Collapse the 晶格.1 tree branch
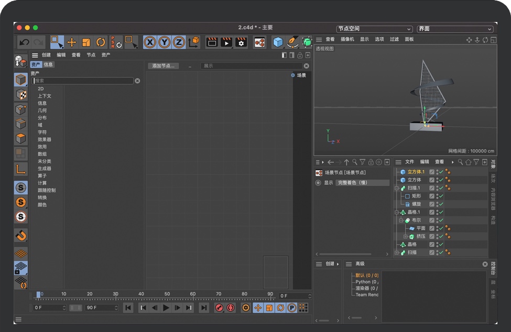 [x=396, y=212]
